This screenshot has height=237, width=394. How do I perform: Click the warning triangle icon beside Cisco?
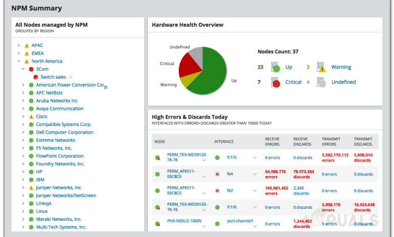(31, 116)
